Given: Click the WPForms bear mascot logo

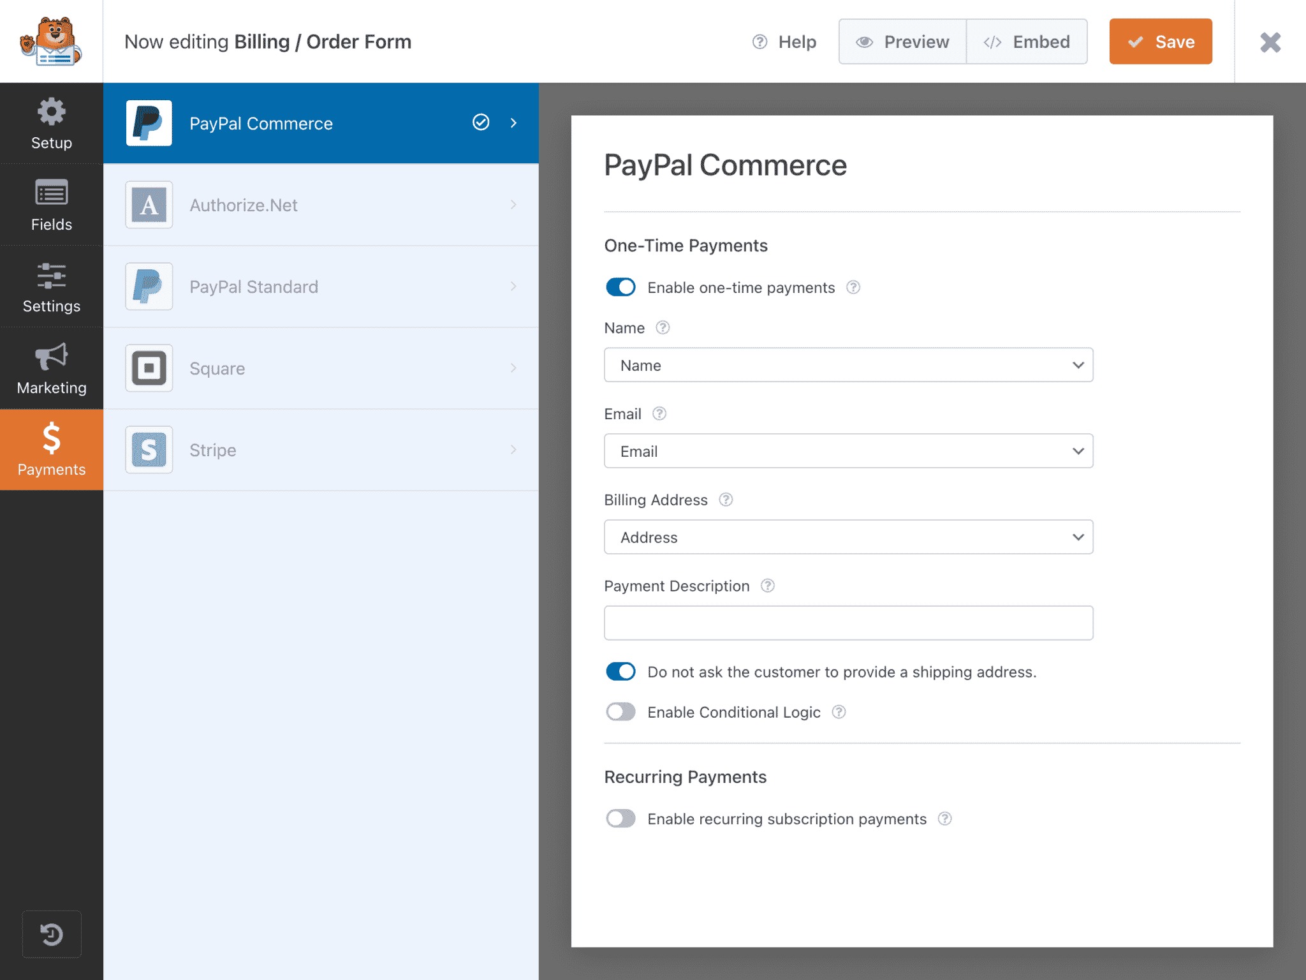Looking at the screenshot, I should click(51, 41).
